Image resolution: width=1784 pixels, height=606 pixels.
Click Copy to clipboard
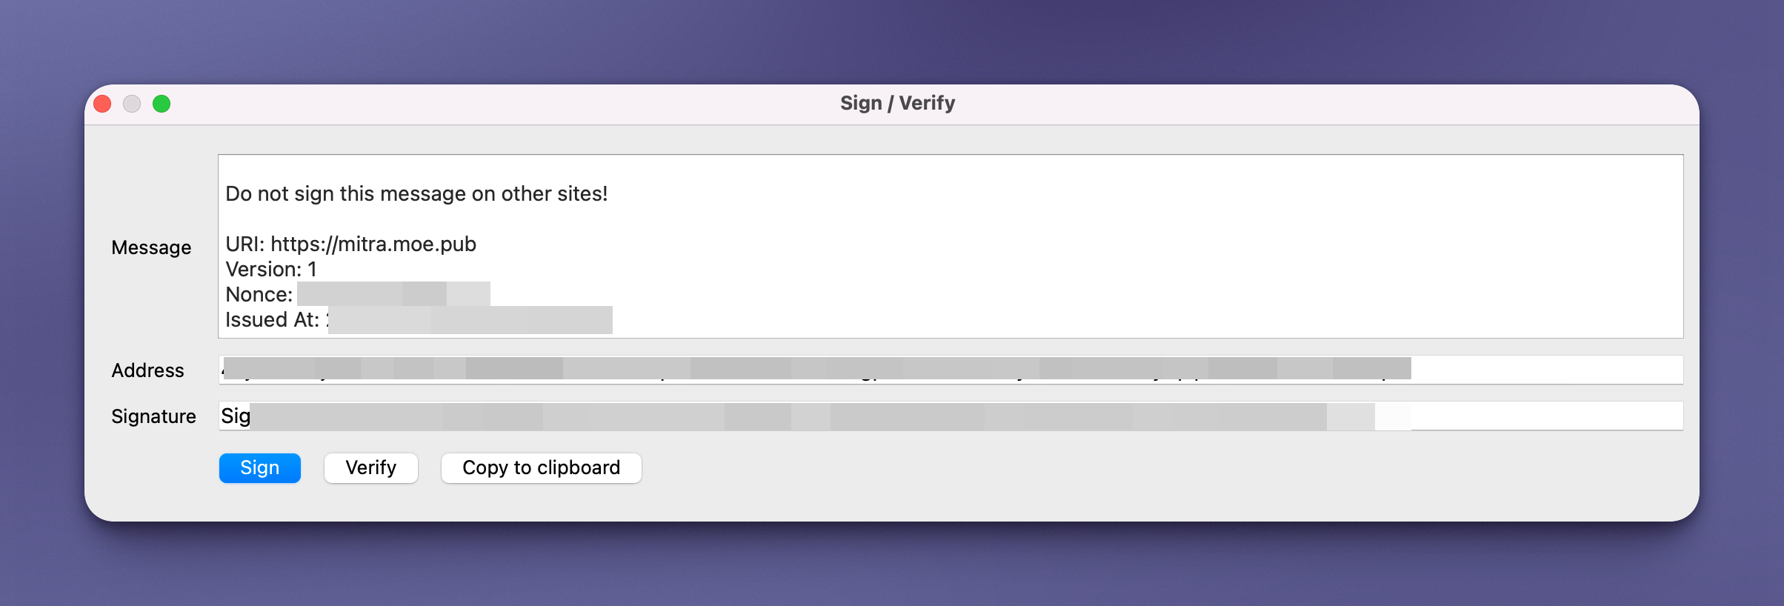pos(541,468)
